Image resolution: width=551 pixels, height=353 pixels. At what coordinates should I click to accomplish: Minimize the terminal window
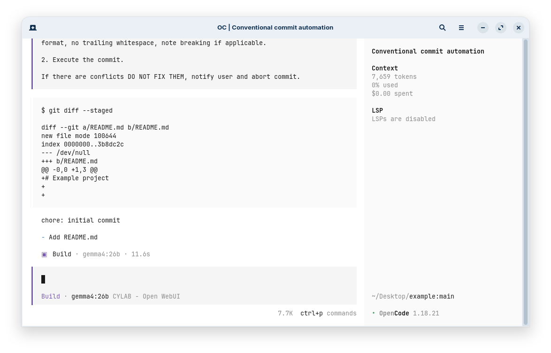(483, 27)
